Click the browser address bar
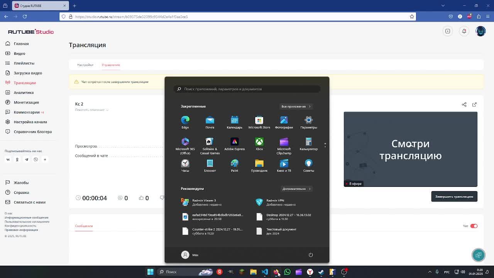This screenshot has width=494, height=278. 237,17
